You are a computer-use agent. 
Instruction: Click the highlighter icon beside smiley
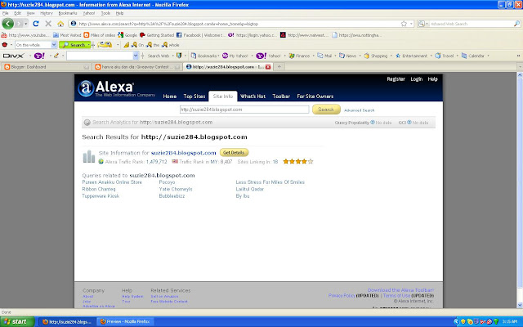pyautogui.click(x=126, y=45)
